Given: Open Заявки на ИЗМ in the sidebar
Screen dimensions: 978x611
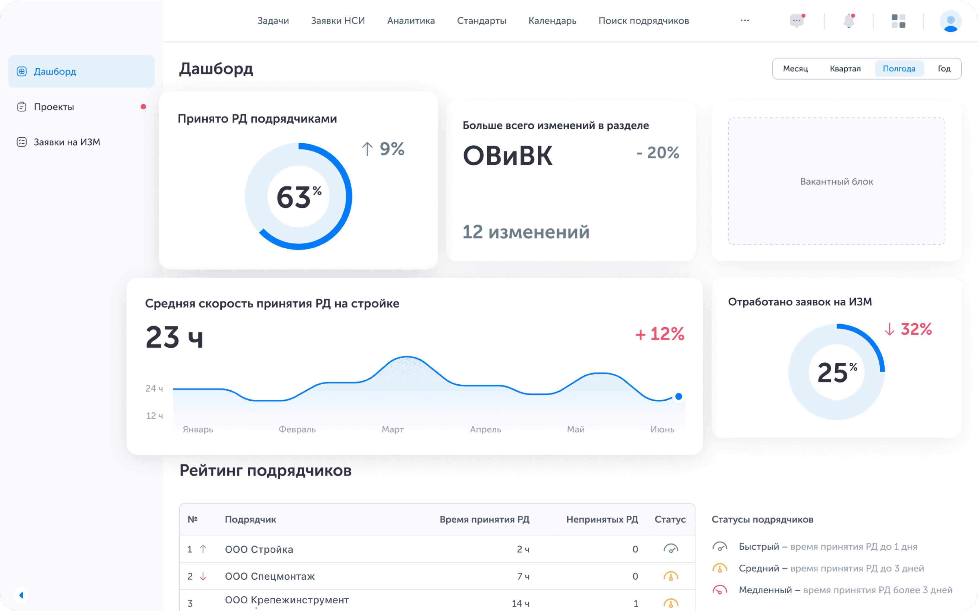Looking at the screenshot, I should [66, 142].
